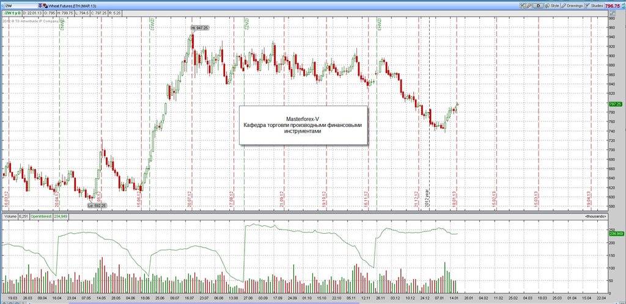The height and width of the screenshot is (304, 626).
Task: Click the 17.08.12 expiration date marker
Action: 231,198
